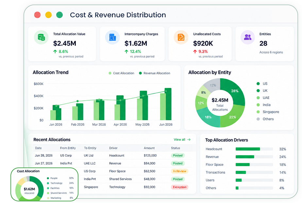Image resolution: width=302 pixels, height=203 pixels.
Task: Click the red up arrow beside 9.3%
Action: (195, 51)
